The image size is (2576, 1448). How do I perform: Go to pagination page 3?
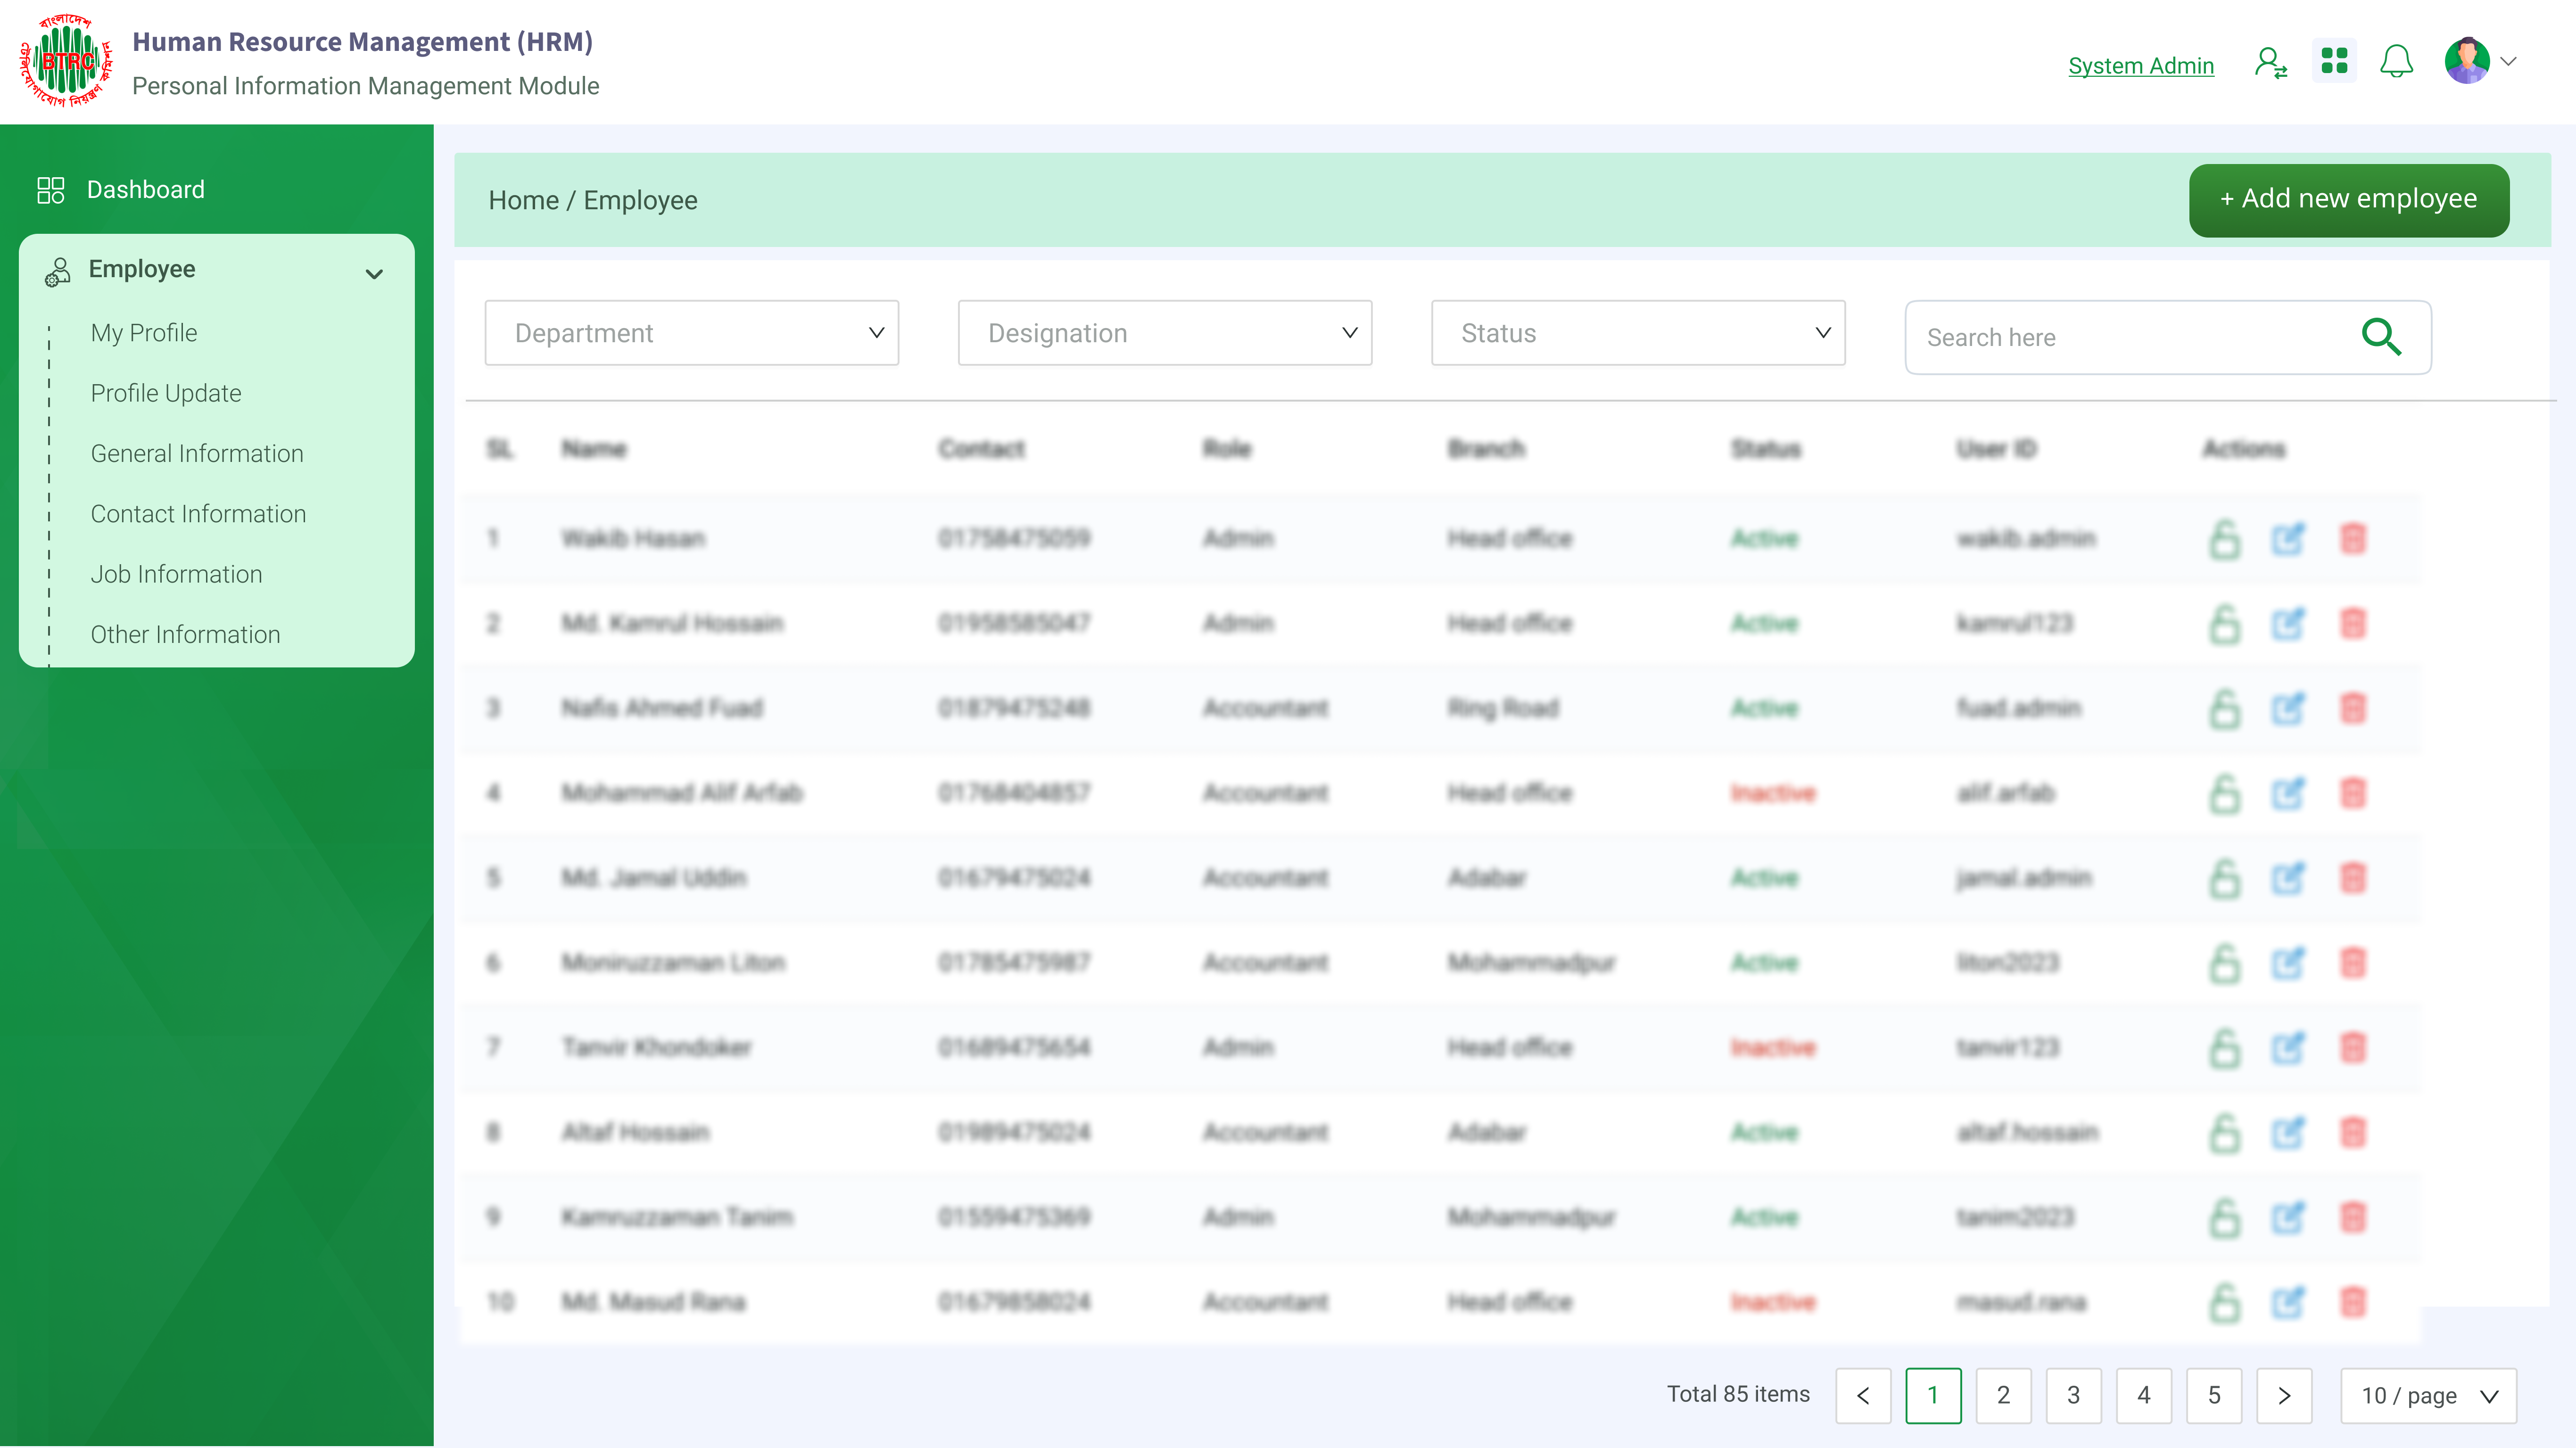2073,1395
